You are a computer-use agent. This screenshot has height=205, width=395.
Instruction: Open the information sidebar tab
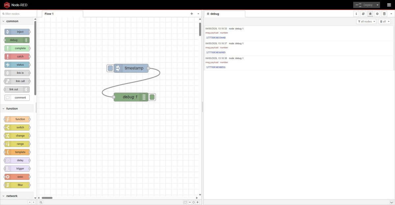[356, 14]
